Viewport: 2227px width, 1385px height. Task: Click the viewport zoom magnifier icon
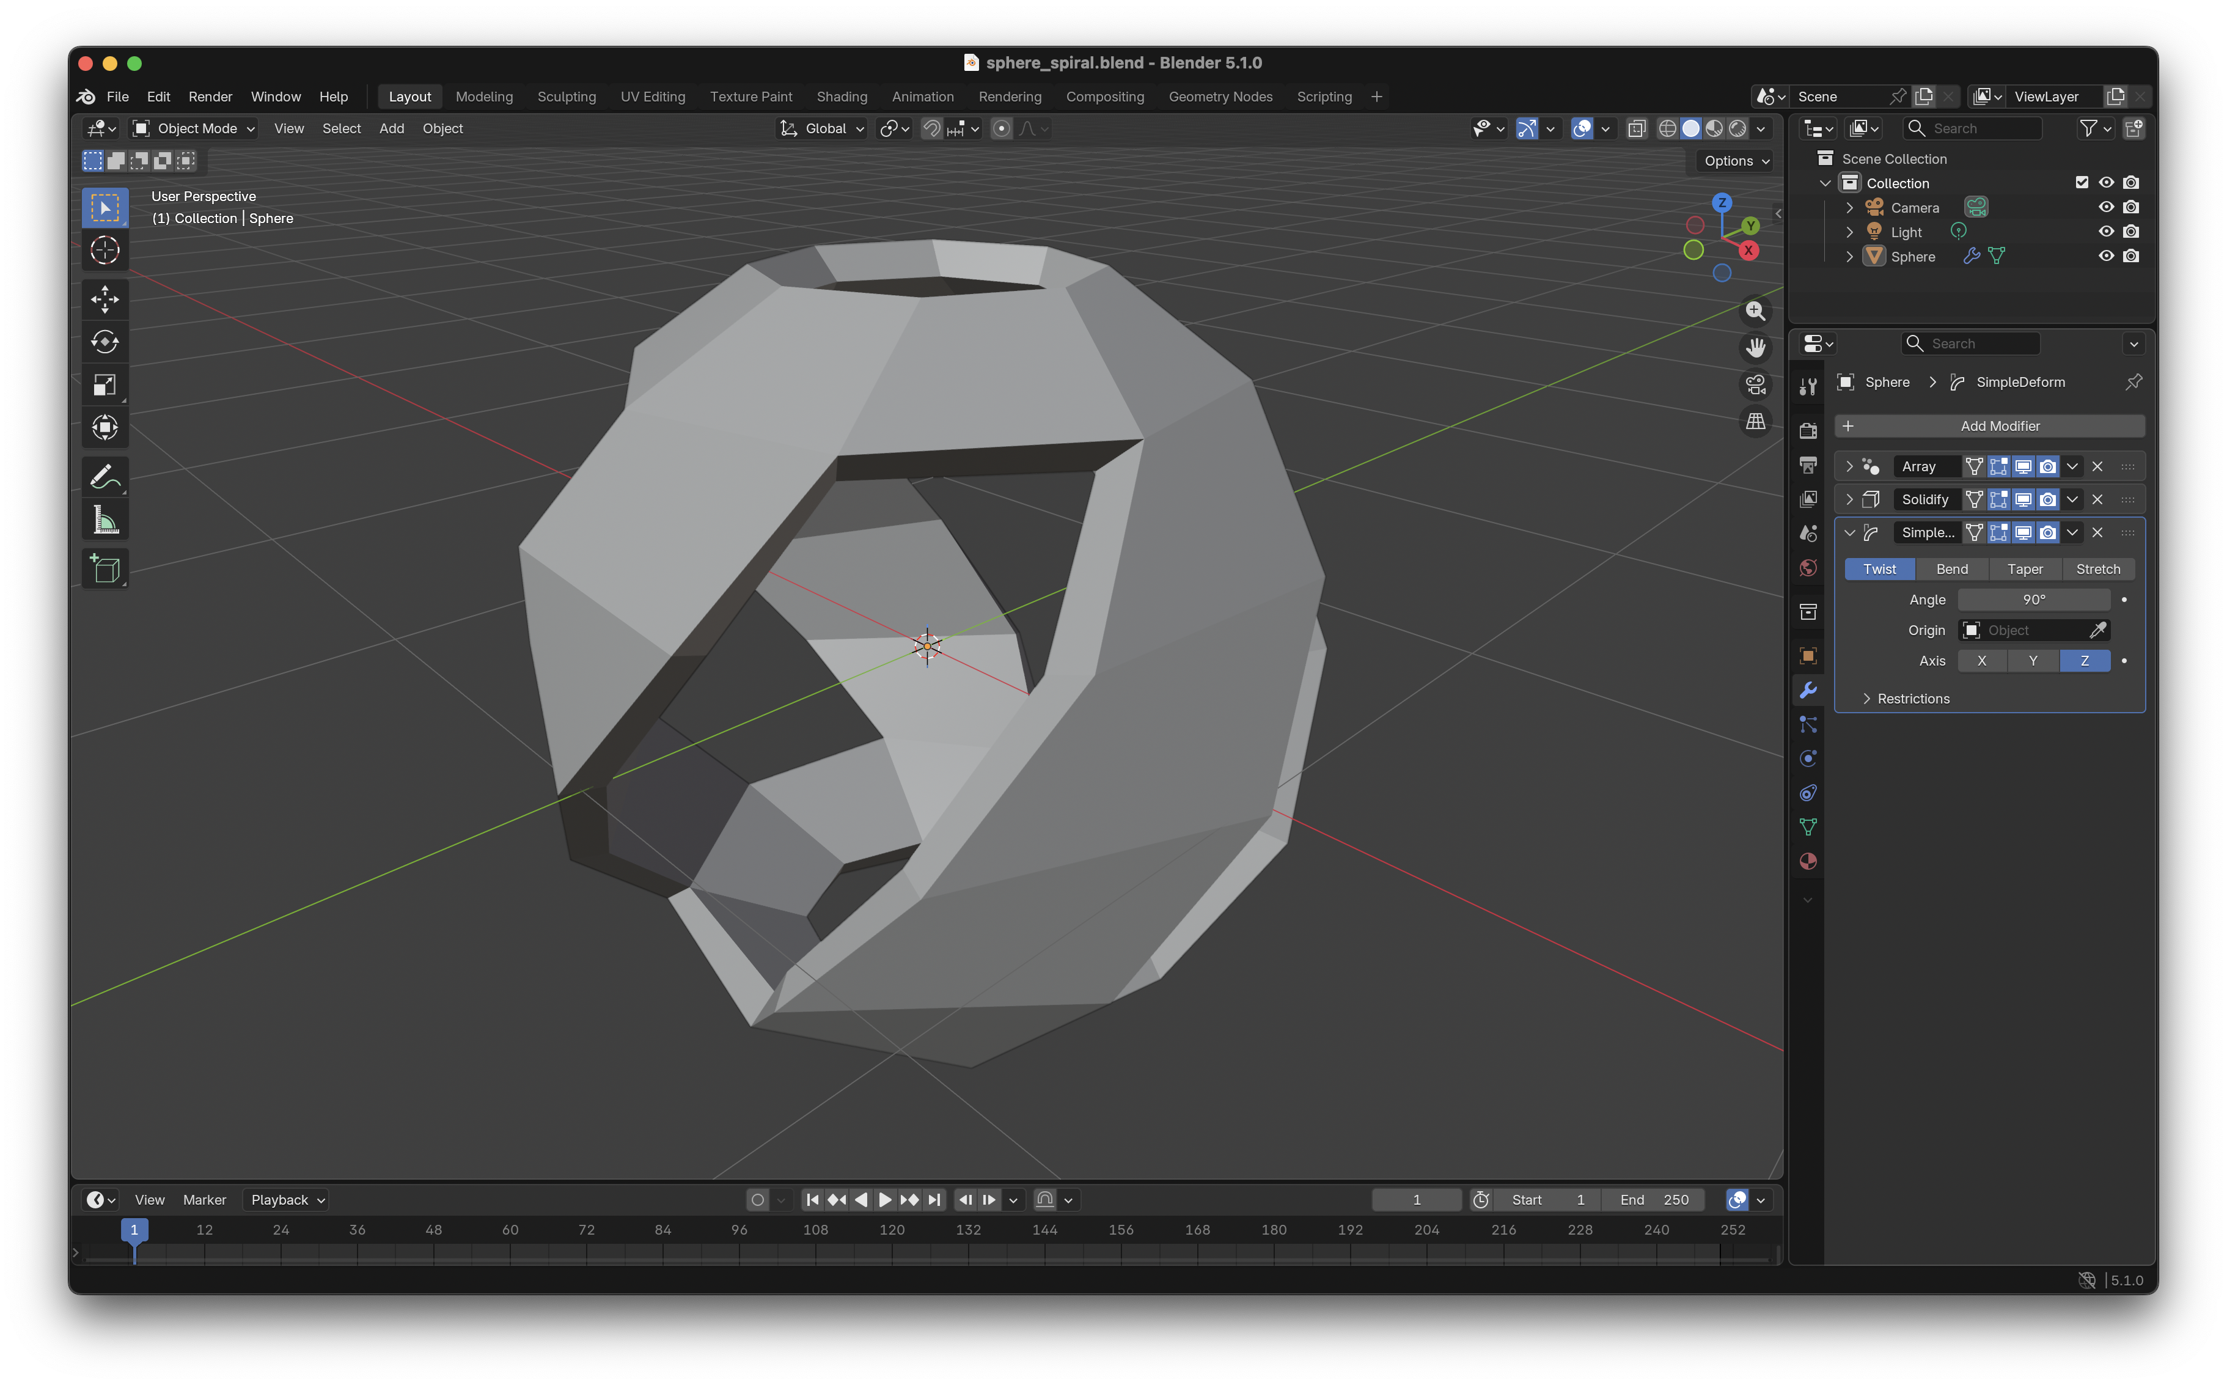(x=1755, y=312)
